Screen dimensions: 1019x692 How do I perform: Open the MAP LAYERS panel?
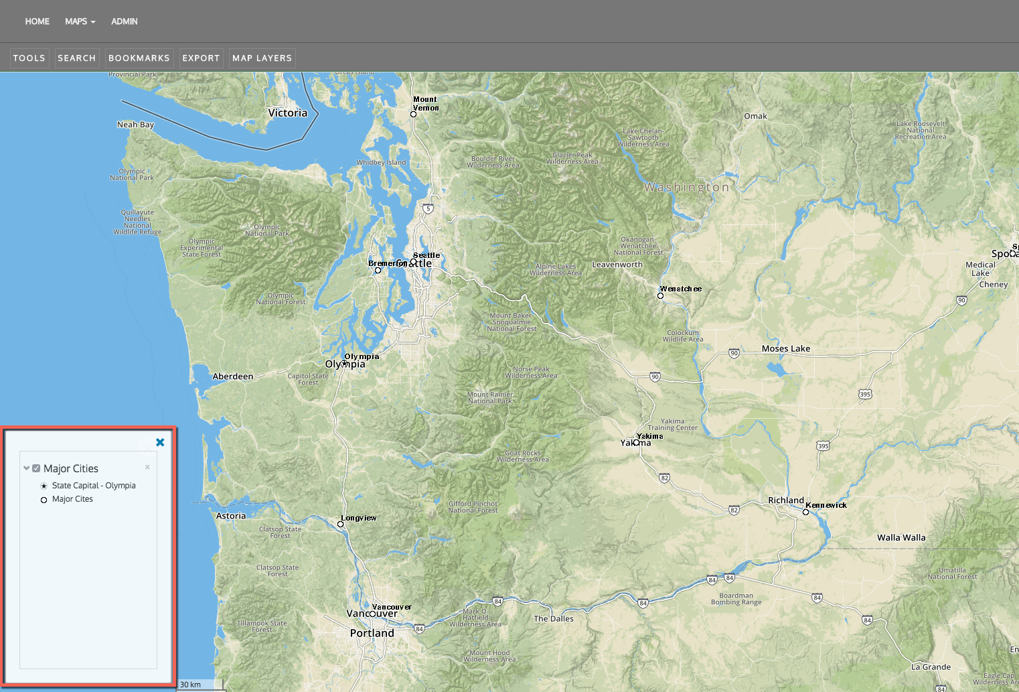(262, 58)
